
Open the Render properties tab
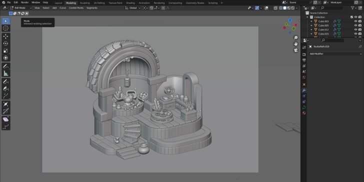point(304,54)
